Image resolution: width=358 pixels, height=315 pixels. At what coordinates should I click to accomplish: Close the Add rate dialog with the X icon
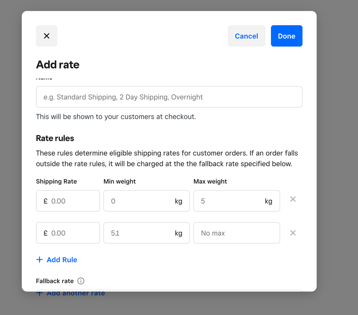(x=47, y=36)
